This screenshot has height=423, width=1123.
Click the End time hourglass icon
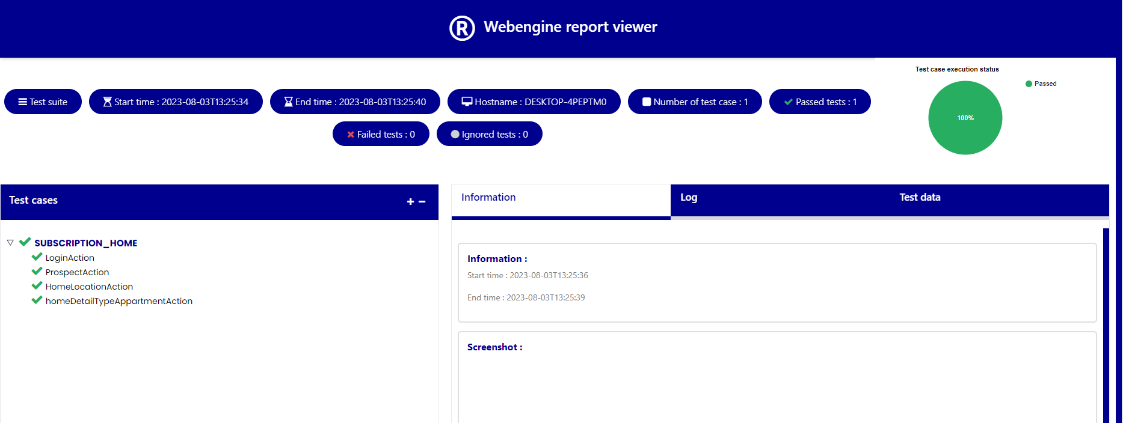coord(288,102)
